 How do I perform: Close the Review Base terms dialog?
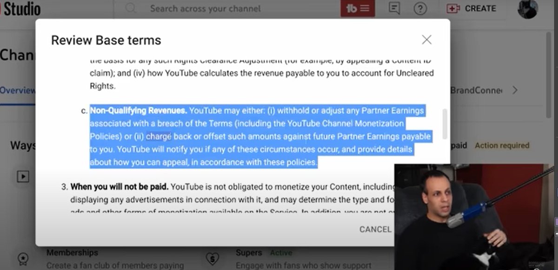click(x=426, y=40)
